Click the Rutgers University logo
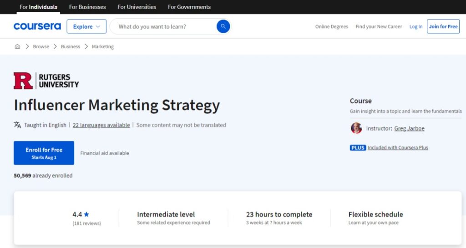 pos(46,81)
